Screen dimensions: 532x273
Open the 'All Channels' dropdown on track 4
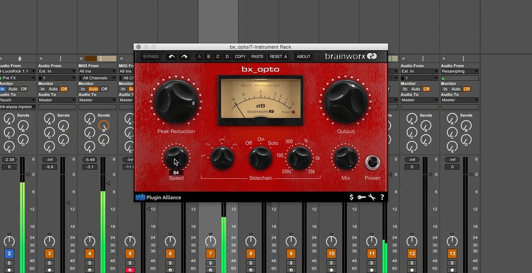98,78
